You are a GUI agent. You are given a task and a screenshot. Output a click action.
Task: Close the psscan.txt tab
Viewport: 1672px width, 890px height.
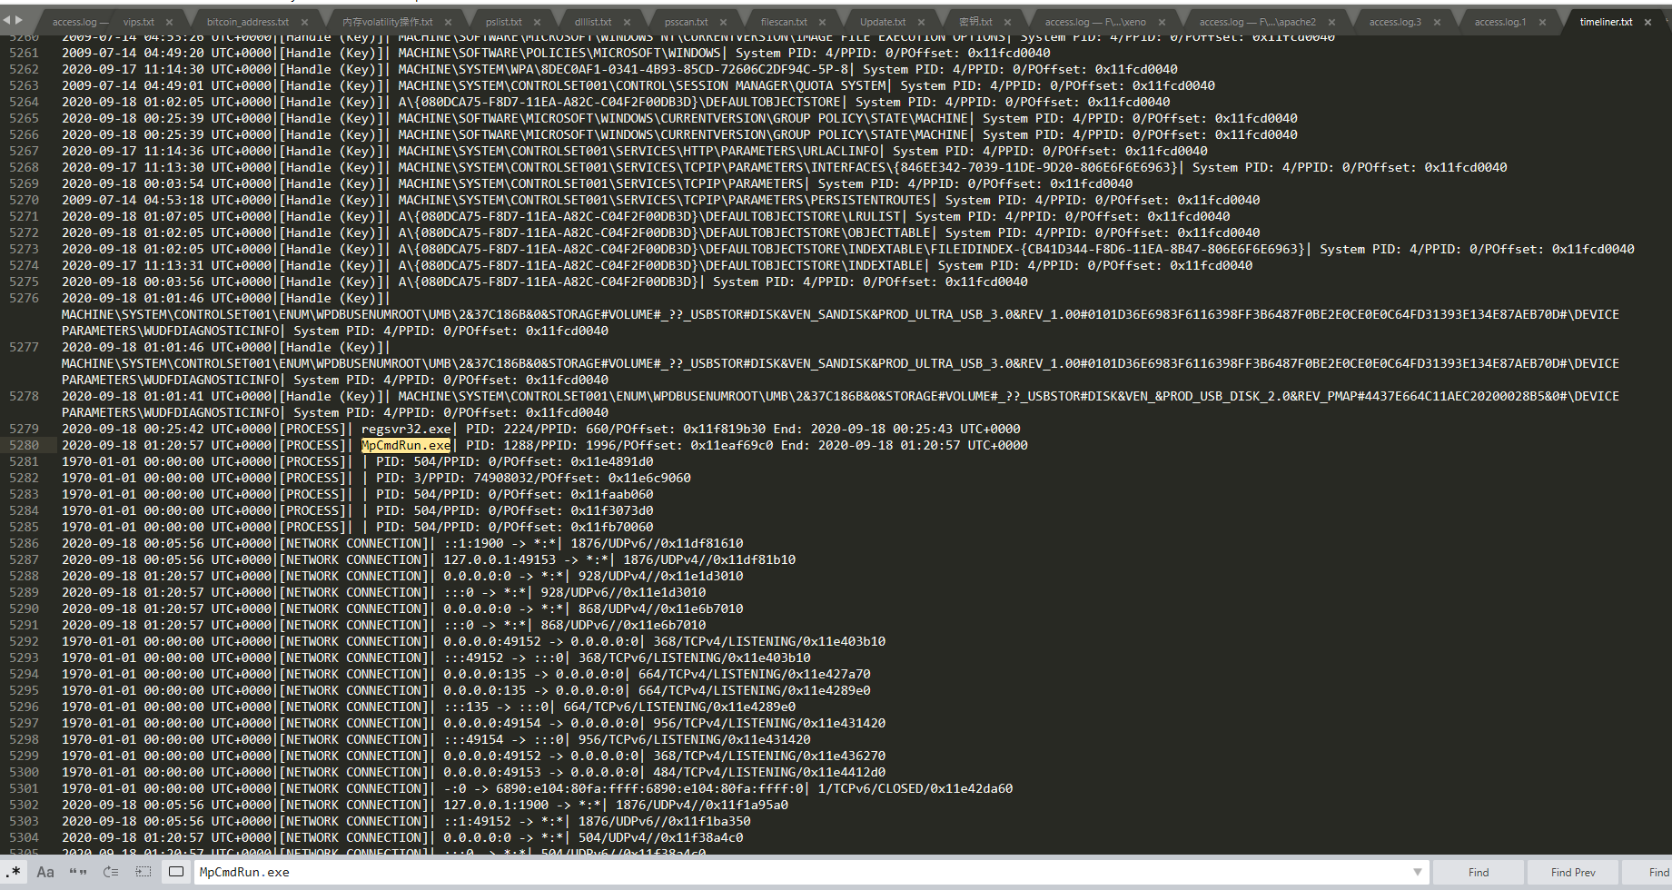coord(723,22)
